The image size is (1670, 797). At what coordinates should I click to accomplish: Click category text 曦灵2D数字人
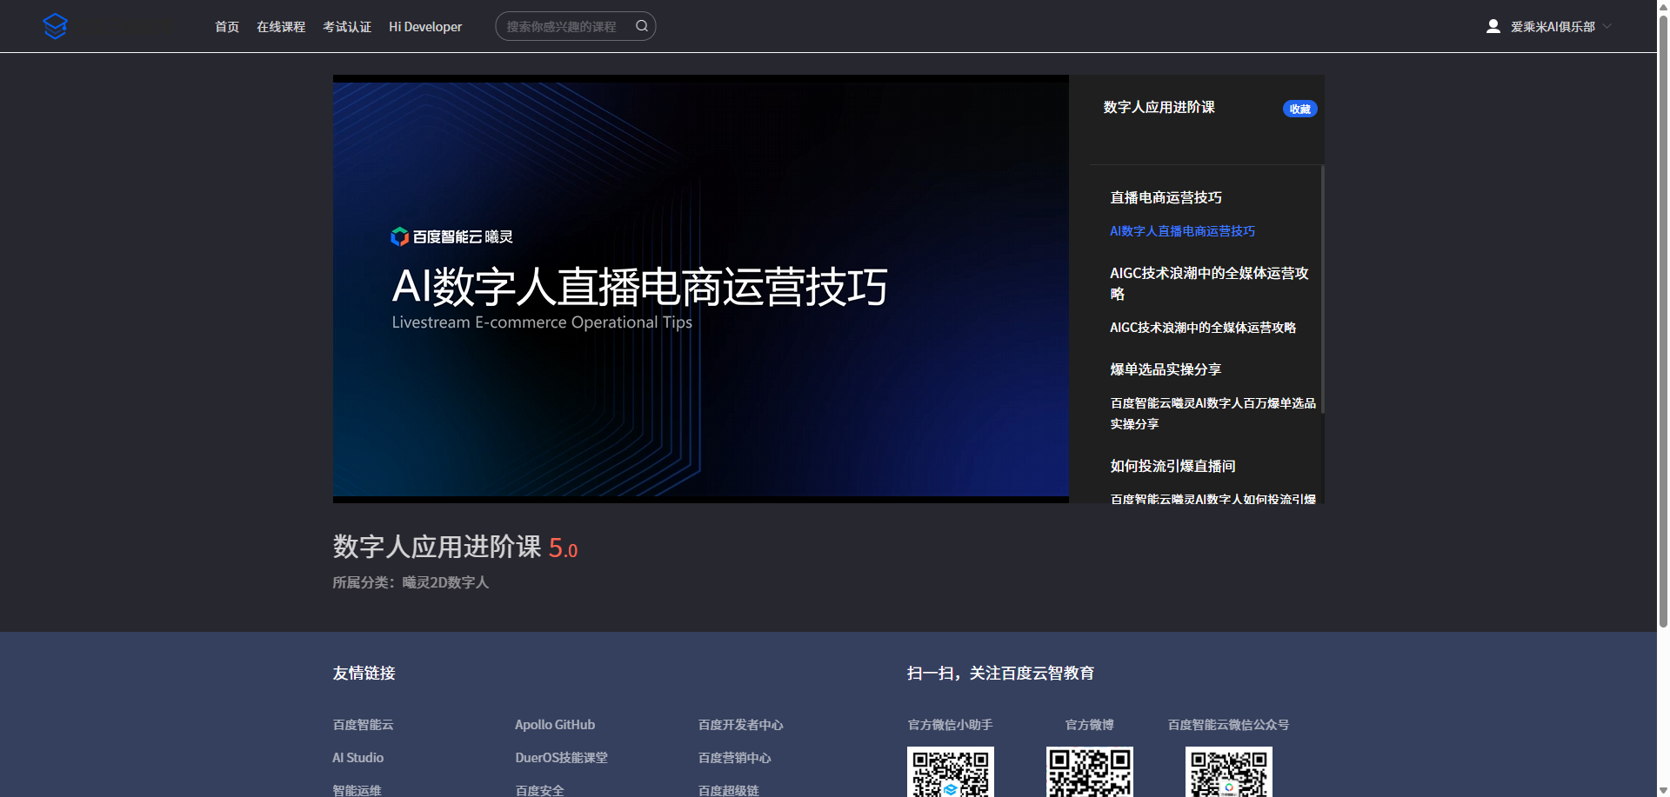click(445, 582)
